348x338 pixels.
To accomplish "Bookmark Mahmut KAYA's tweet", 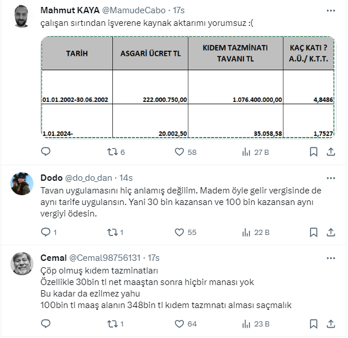I will [313, 152].
